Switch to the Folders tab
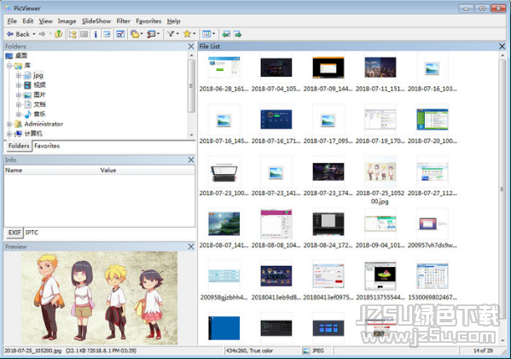511x359 pixels. click(19, 146)
